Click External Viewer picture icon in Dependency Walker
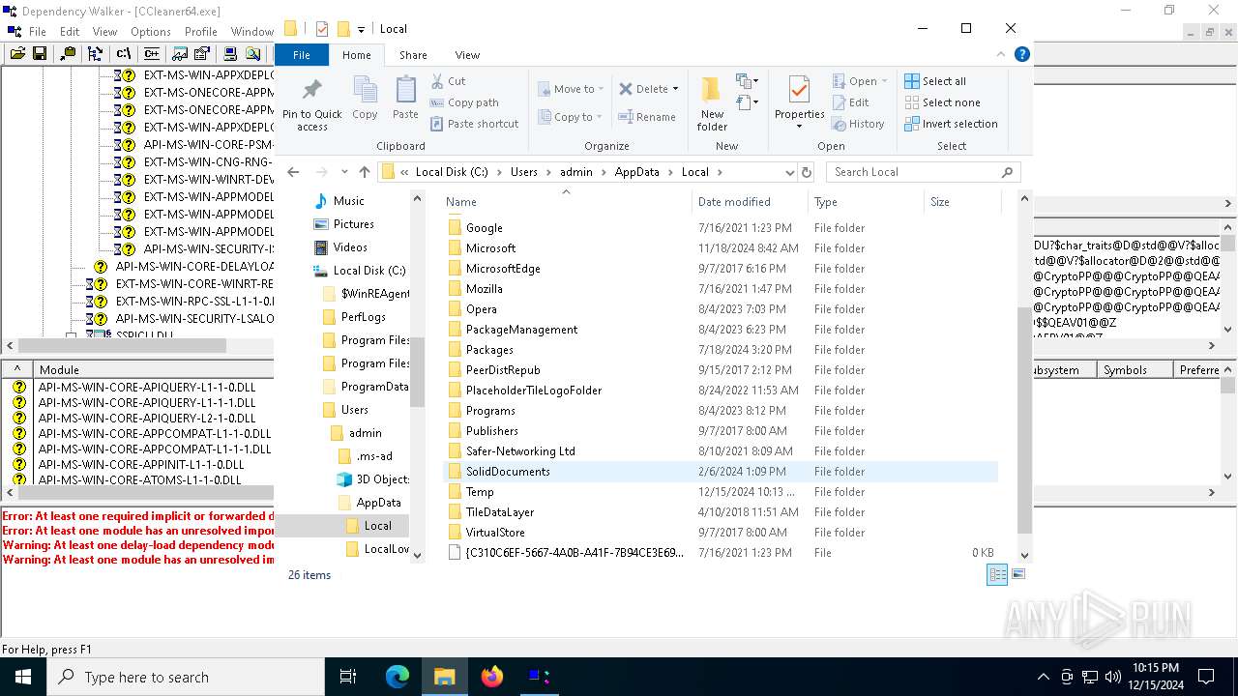Viewport: 1238px width, 696px height. pyautogui.click(x=181, y=54)
